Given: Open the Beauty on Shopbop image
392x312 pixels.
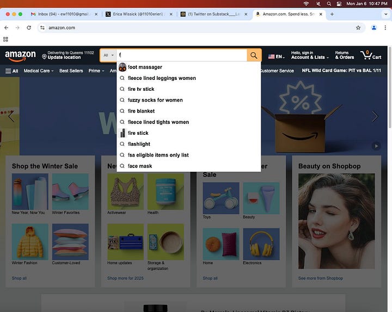Looking at the screenshot, I should (x=336, y=221).
